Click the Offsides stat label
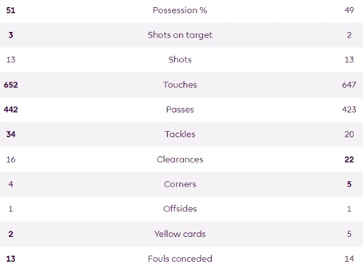This screenshot has width=363, height=265. point(180,209)
